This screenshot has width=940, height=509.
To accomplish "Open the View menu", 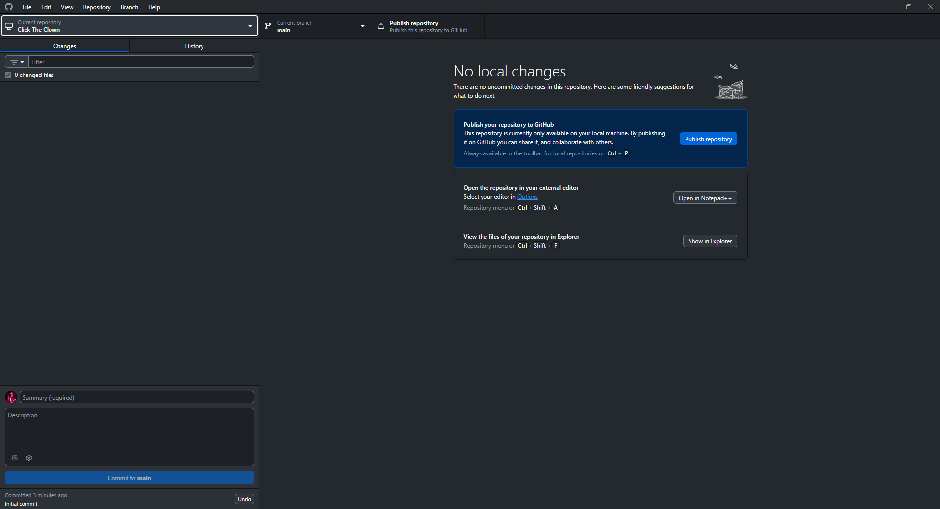I will (67, 7).
